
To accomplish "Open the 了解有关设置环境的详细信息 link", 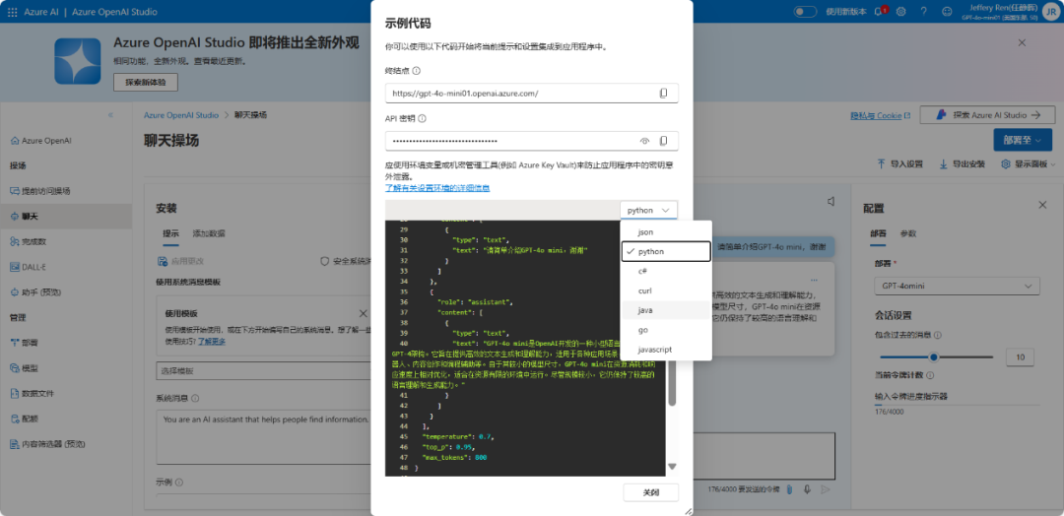I will click(x=436, y=187).
